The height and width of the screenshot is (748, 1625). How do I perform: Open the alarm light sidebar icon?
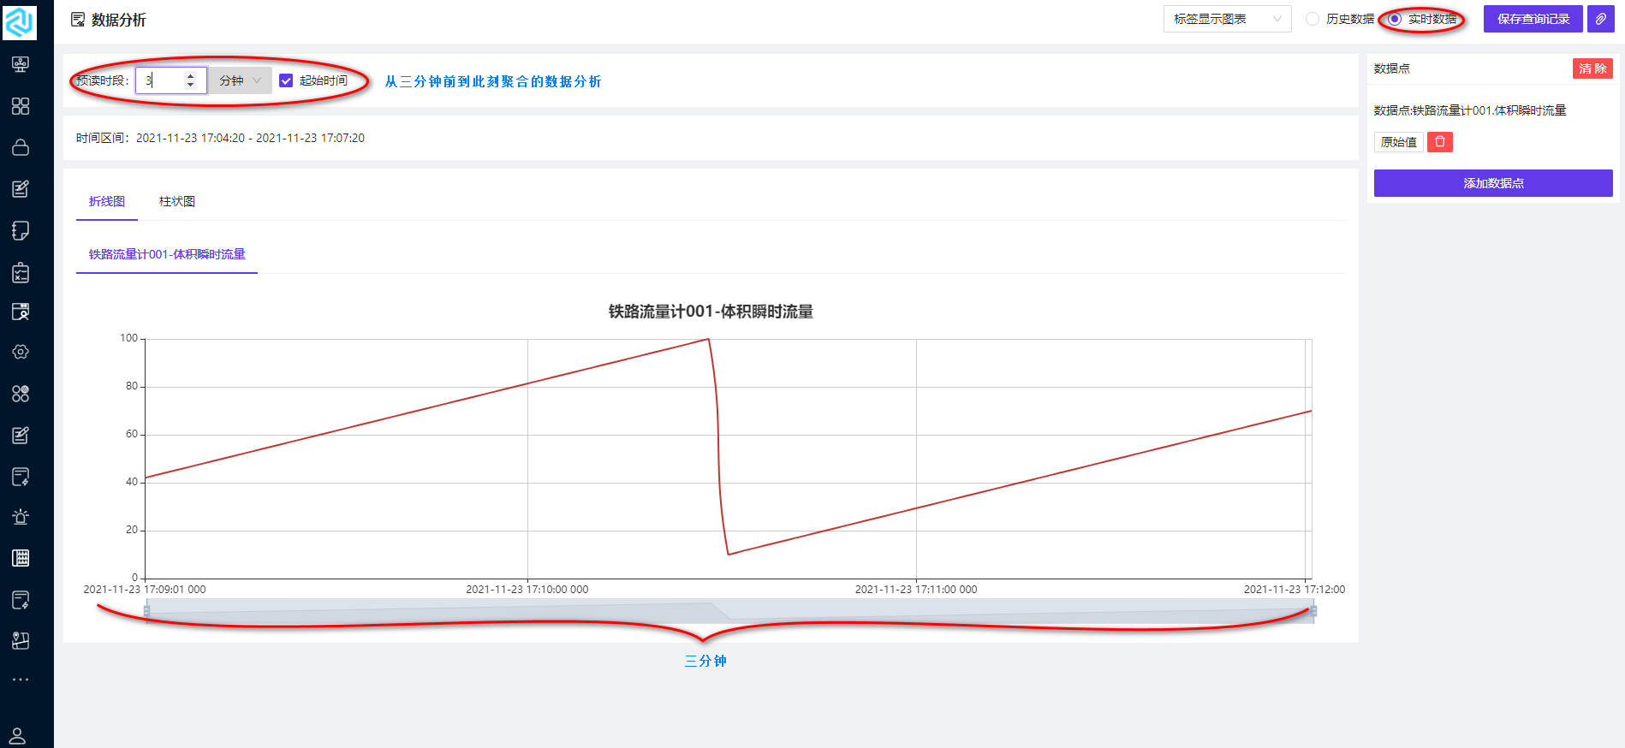tap(21, 517)
